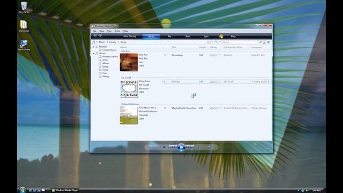Collapse the Library tree node

tap(93, 54)
